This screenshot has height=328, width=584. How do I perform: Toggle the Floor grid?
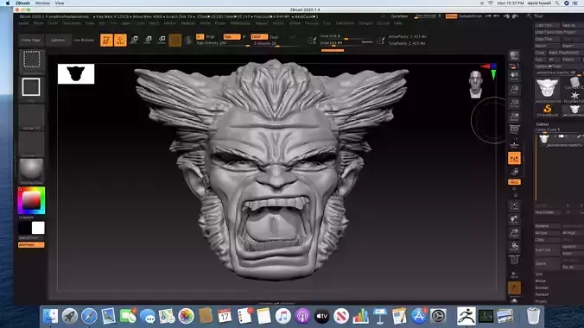coord(514,144)
